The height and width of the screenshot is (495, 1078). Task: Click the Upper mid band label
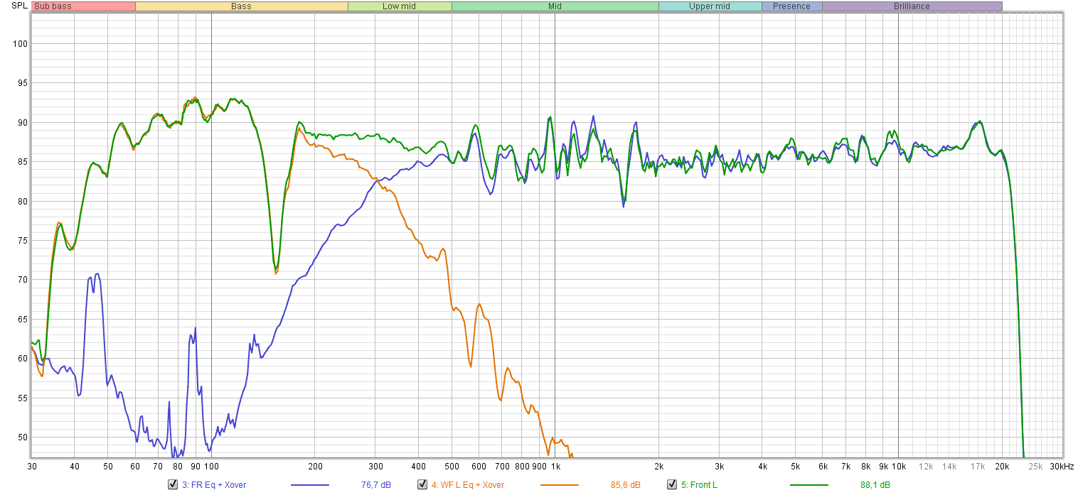[x=710, y=6]
